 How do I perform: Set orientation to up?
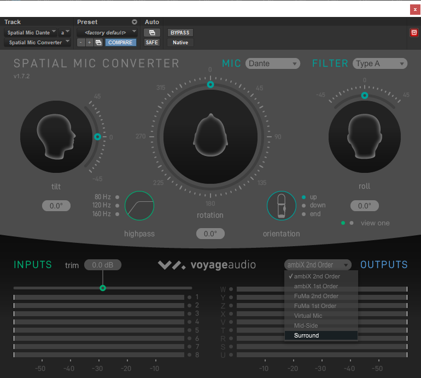pos(303,197)
